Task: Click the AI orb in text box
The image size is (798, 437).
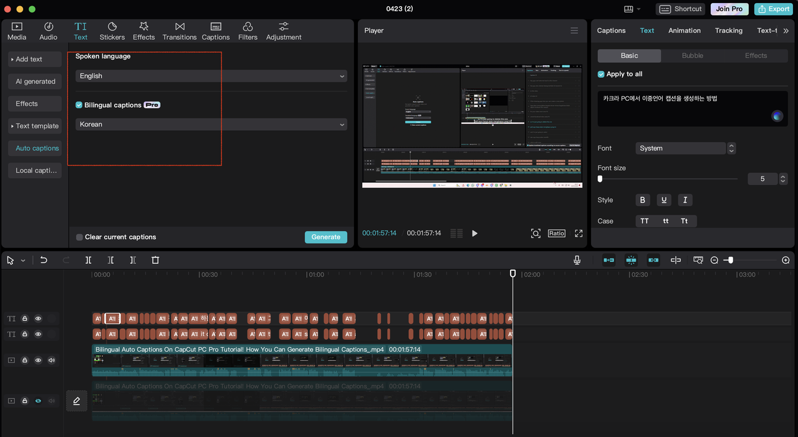Action: pyautogui.click(x=777, y=116)
